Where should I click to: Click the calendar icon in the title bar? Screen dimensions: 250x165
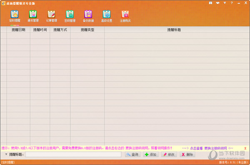point(210,3)
